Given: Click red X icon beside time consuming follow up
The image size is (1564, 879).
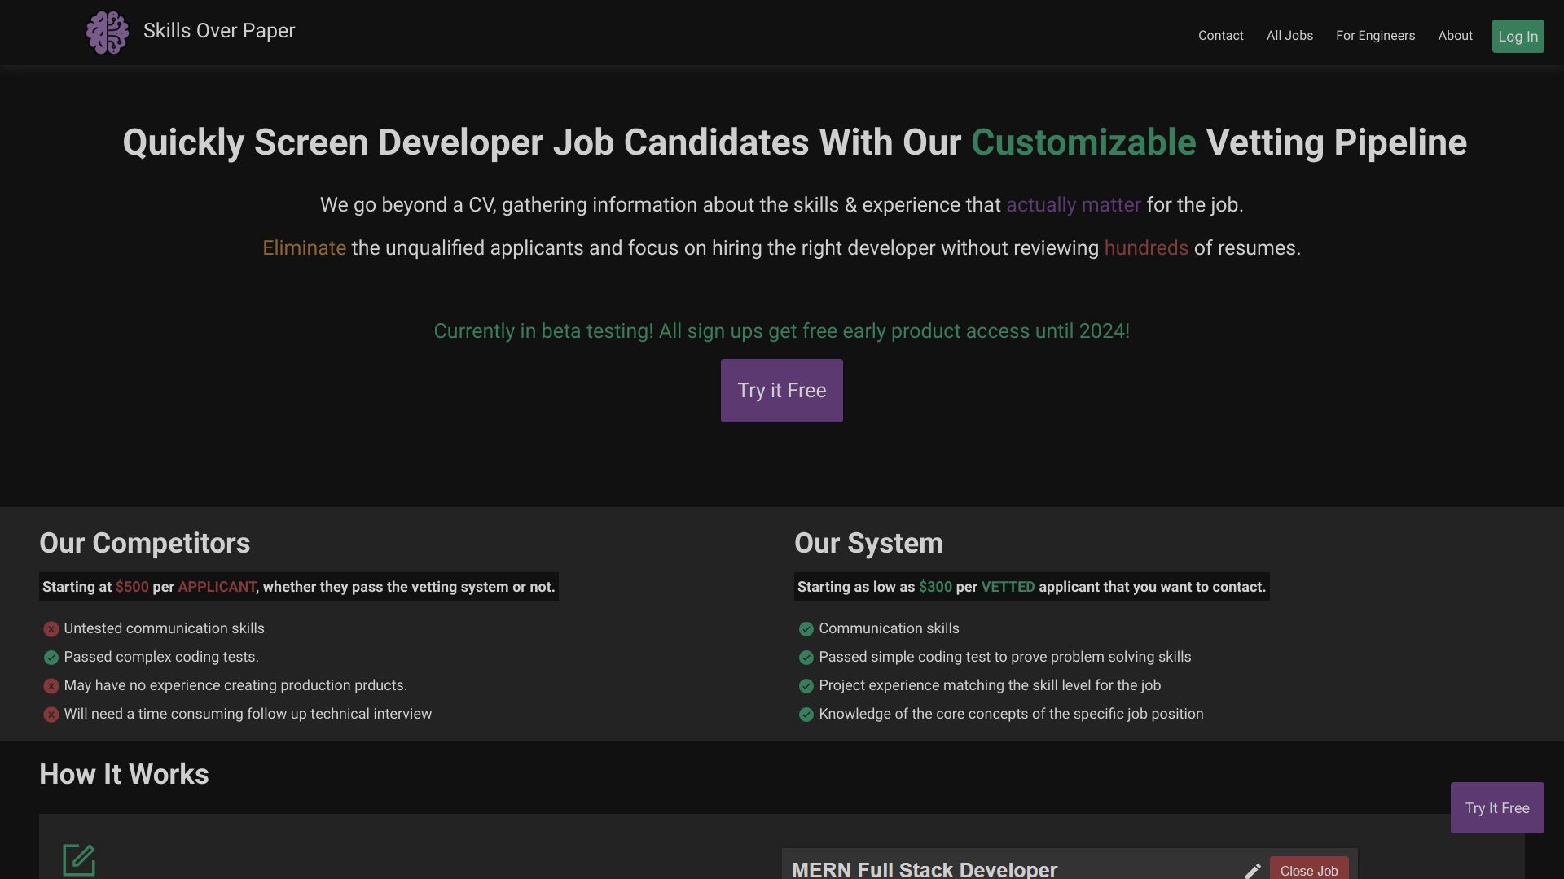Looking at the screenshot, I should pyautogui.click(x=51, y=715).
